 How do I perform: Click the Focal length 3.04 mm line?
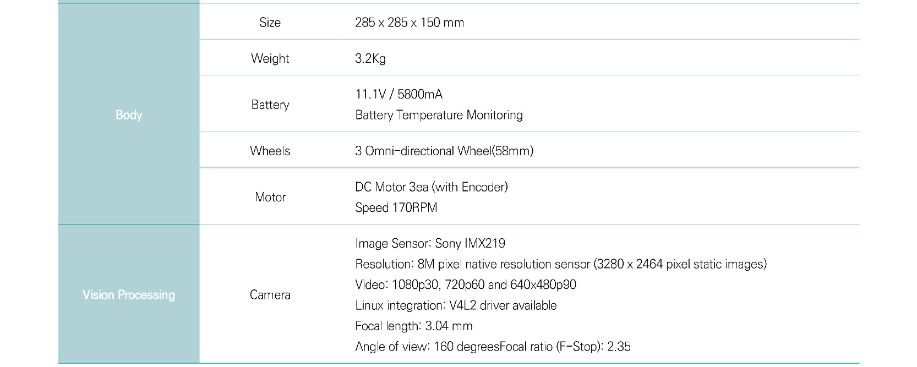pos(414,326)
